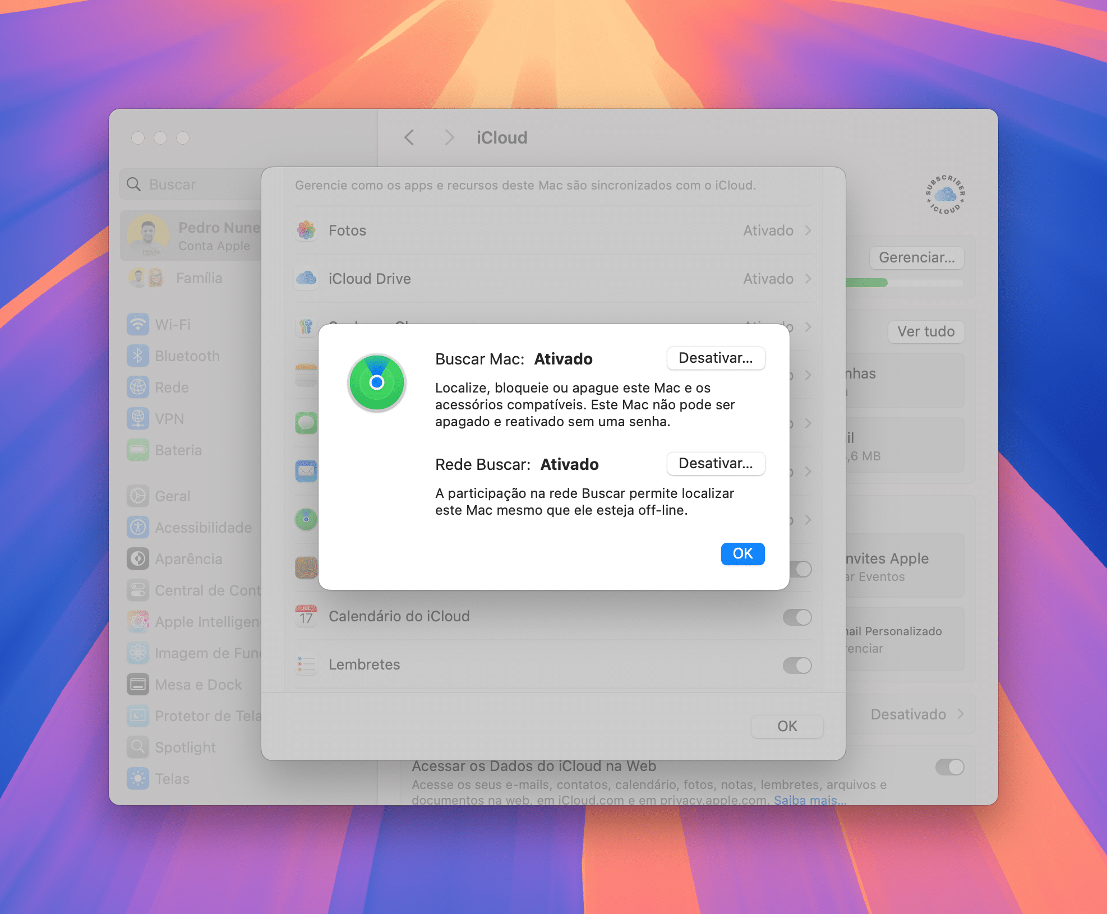This screenshot has height=914, width=1107.
Task: Click the Gerenciar... button
Action: (916, 258)
